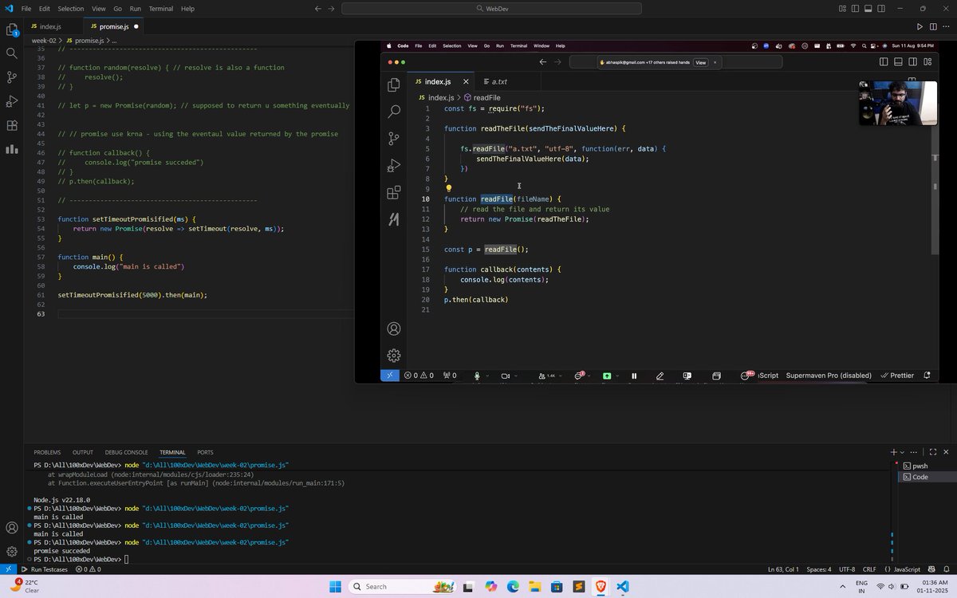Click the Extensions icon in the Mac VS Code window
The height and width of the screenshot is (598, 957).
coord(393,193)
